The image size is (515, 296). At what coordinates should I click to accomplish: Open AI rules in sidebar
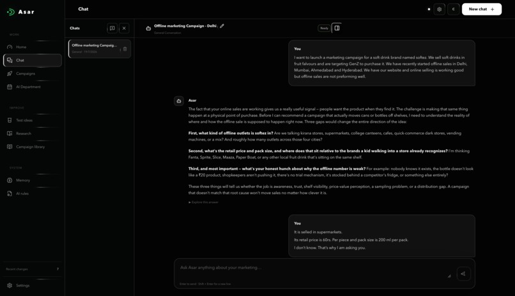[x=32, y=194]
